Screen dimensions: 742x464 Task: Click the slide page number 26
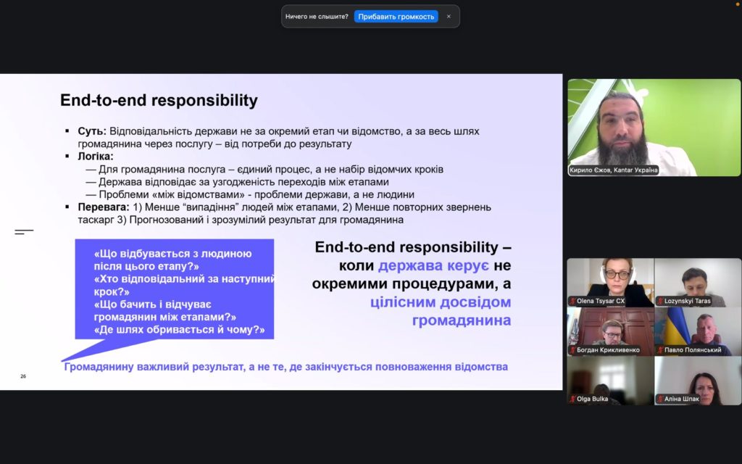[23, 376]
